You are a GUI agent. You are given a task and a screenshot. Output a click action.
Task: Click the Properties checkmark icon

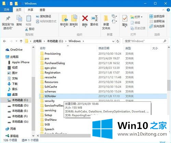[x=125, y=18]
